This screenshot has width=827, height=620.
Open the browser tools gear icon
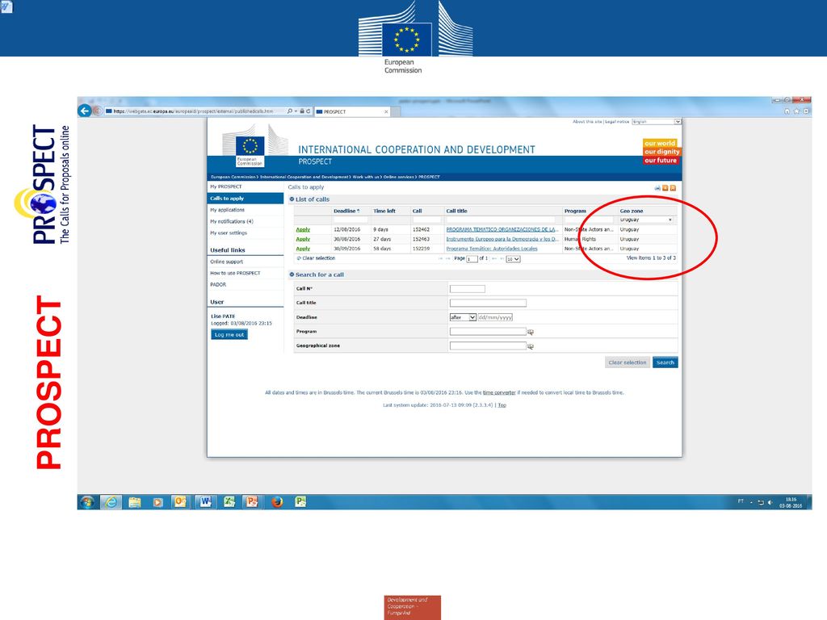point(805,111)
